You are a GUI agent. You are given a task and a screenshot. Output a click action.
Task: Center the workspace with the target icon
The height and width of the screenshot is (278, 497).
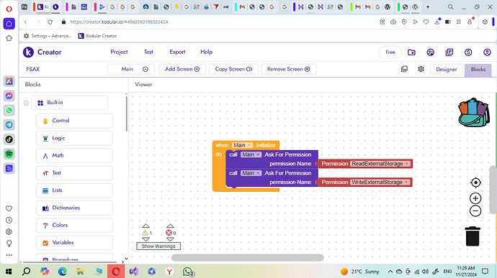coord(475,182)
